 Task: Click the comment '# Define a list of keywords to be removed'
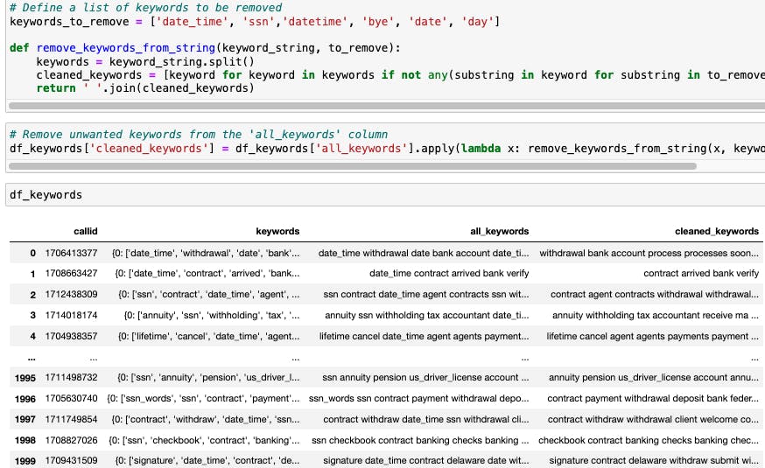[146, 7]
